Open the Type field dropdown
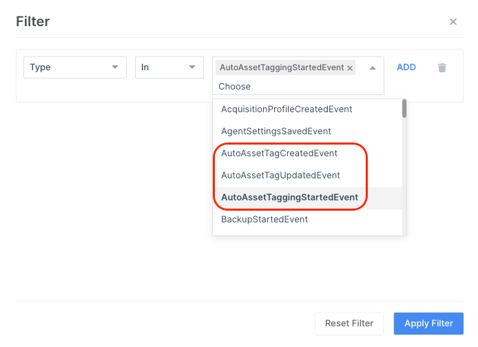 coord(75,67)
